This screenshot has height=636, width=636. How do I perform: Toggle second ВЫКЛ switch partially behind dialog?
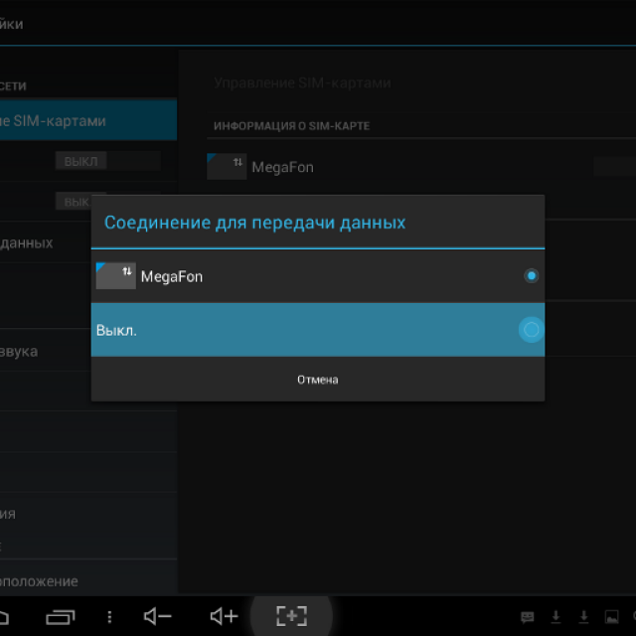click(74, 201)
